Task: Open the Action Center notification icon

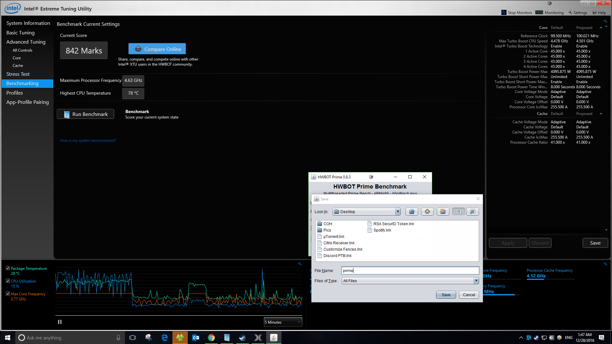Action: pyautogui.click(x=601, y=338)
